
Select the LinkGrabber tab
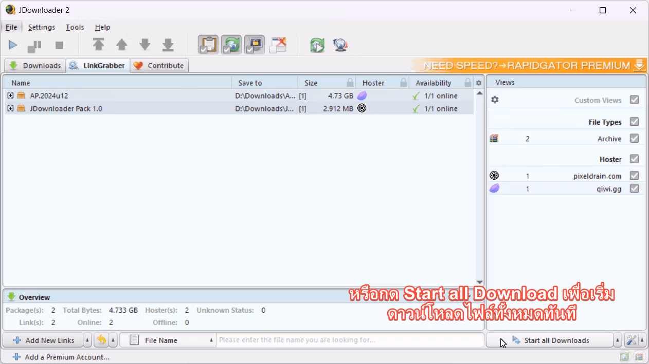98,65
